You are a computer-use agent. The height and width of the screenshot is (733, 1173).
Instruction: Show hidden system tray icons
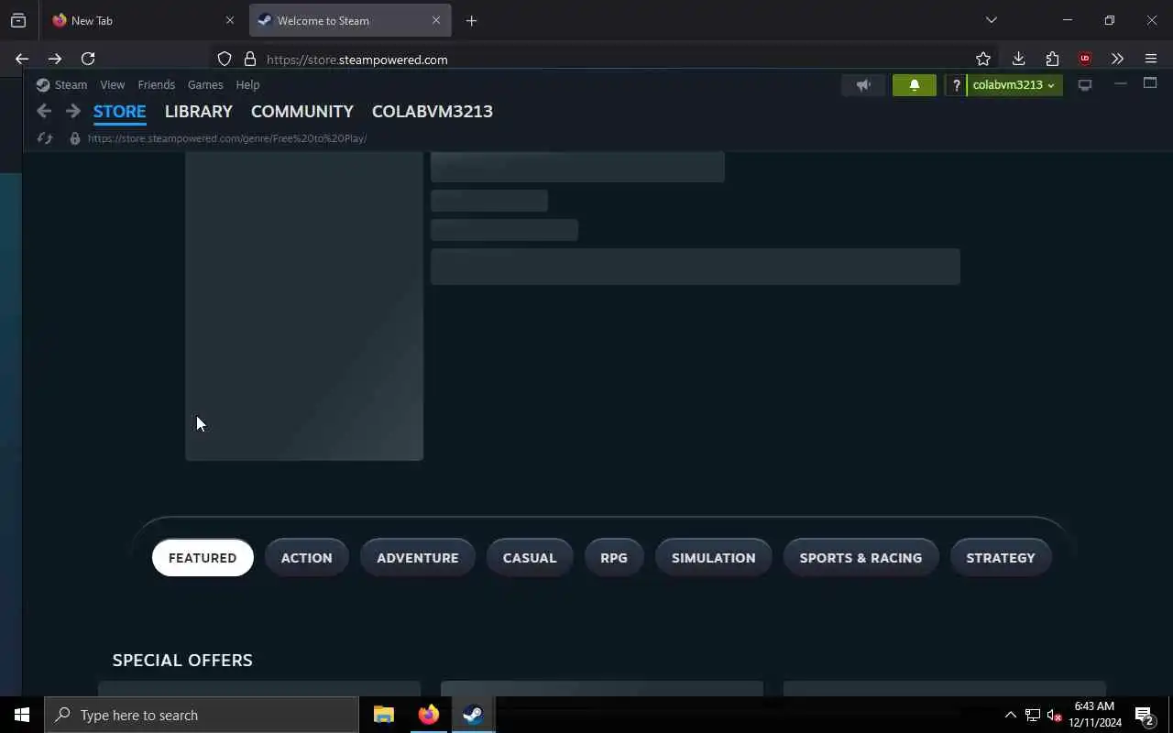pyautogui.click(x=1010, y=716)
